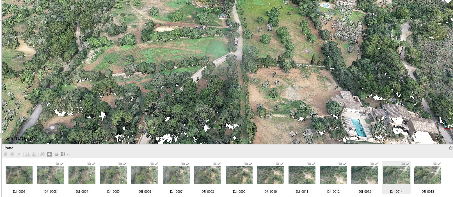This screenshot has height=197, width=453.
Task: Click the Remove Cameras X icon
Action: click(x=19, y=154)
